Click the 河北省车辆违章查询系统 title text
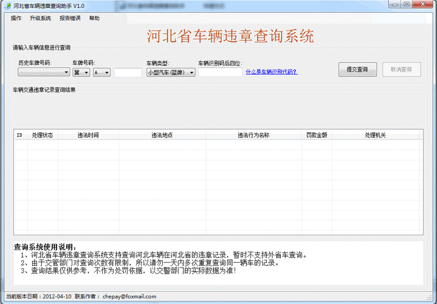Viewport: 437px width, 304px height. coord(230,36)
